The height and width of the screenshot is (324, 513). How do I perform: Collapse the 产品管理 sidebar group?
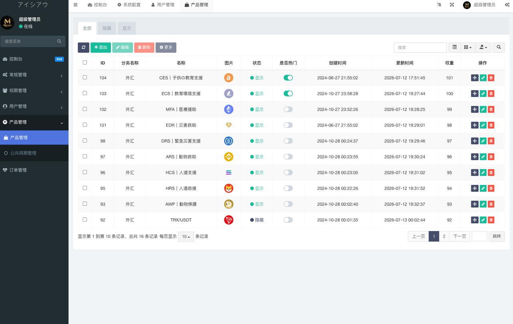click(x=34, y=122)
